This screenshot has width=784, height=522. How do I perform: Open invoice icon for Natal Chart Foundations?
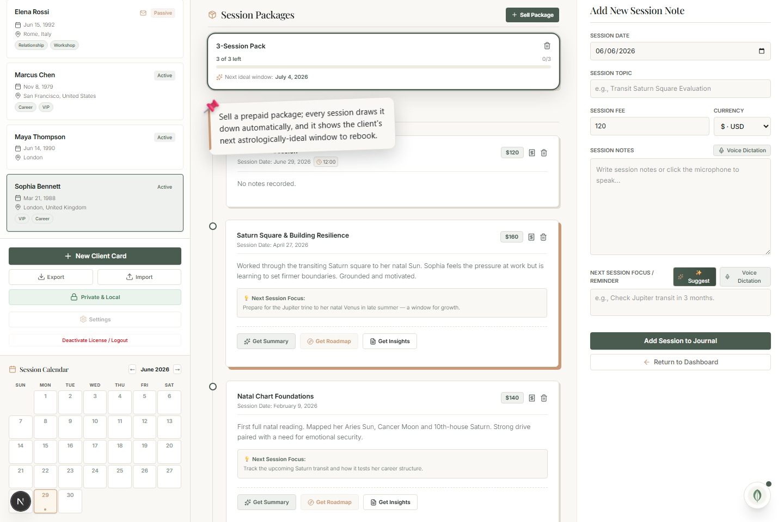(532, 398)
